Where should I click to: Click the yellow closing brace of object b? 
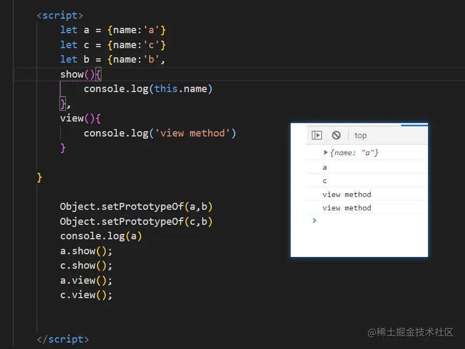(40, 178)
